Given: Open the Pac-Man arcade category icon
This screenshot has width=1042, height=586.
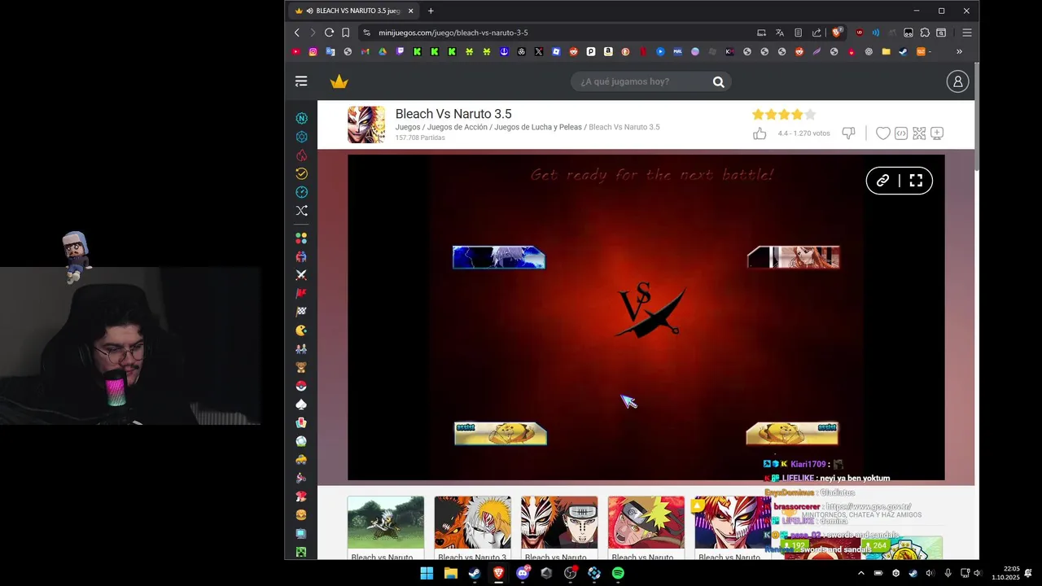Looking at the screenshot, I should pos(301,330).
